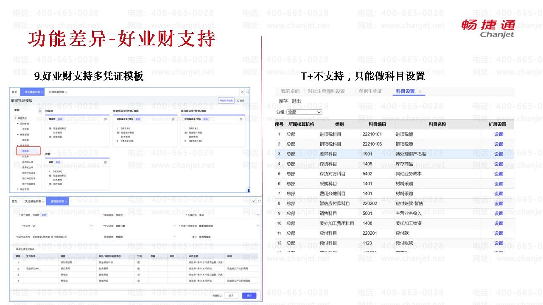Open the 附单据数 dropdown
The width and height of the screenshot is (543, 305).
click(x=146, y=236)
